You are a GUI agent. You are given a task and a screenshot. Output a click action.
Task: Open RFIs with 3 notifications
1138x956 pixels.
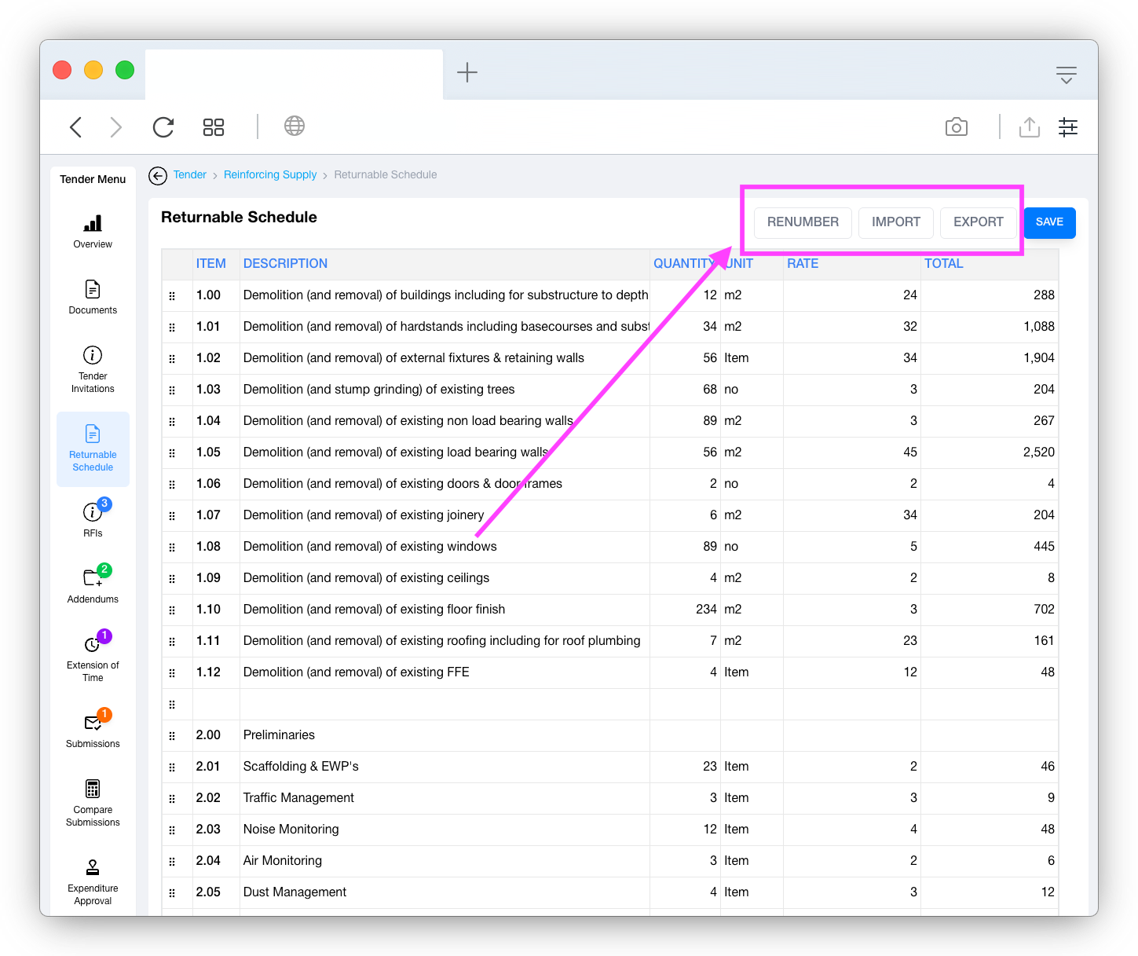[x=93, y=514]
